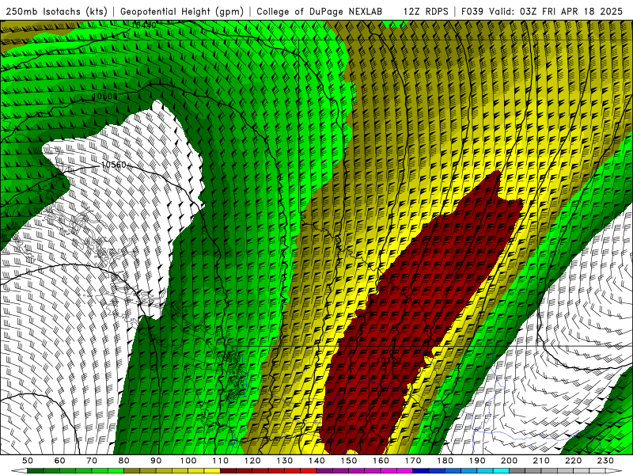The height and width of the screenshot is (475, 633).
Task: Click the 10440 height contour label
Action: pyautogui.click(x=144, y=25)
